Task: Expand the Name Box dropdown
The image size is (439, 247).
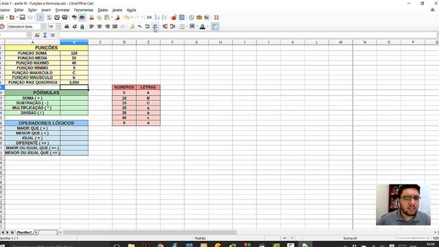Action: (x=29, y=35)
